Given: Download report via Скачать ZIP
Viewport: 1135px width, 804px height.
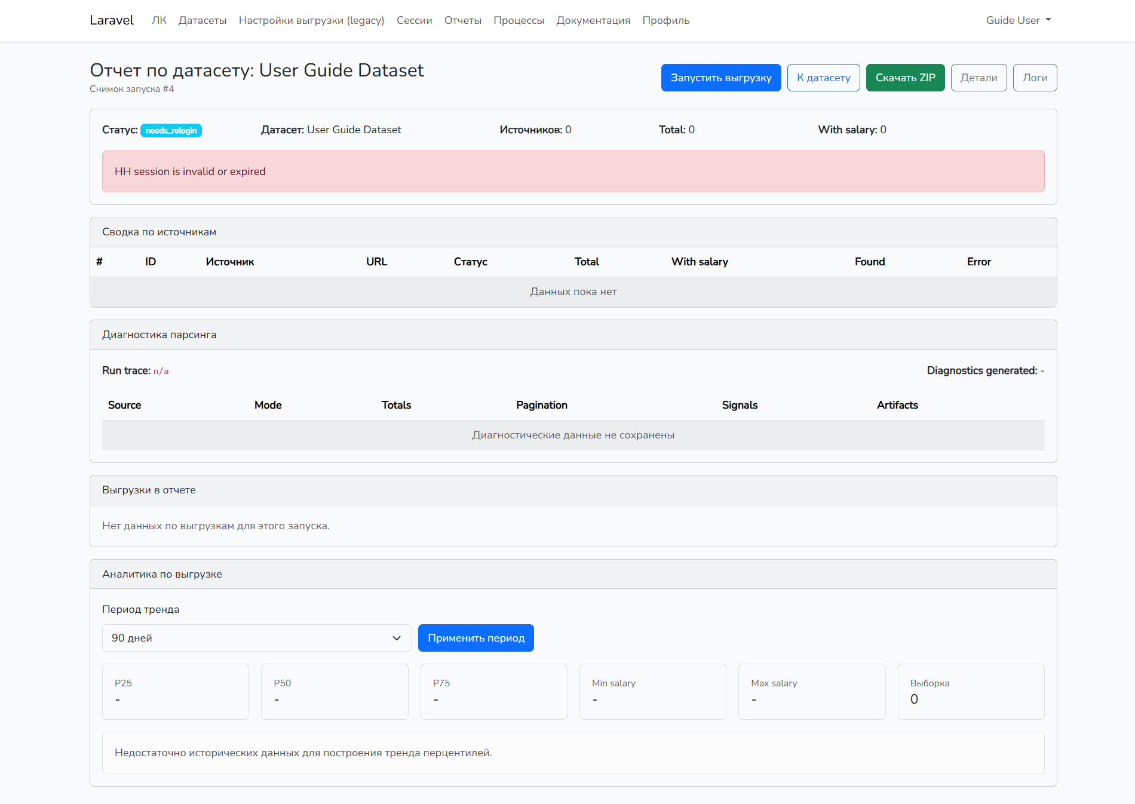Looking at the screenshot, I should pos(905,78).
